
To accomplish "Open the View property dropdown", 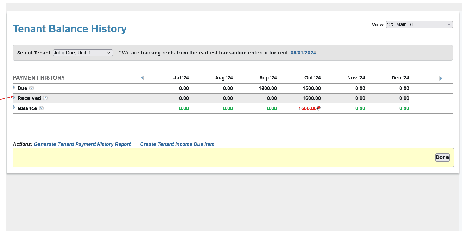I will 419,25.
